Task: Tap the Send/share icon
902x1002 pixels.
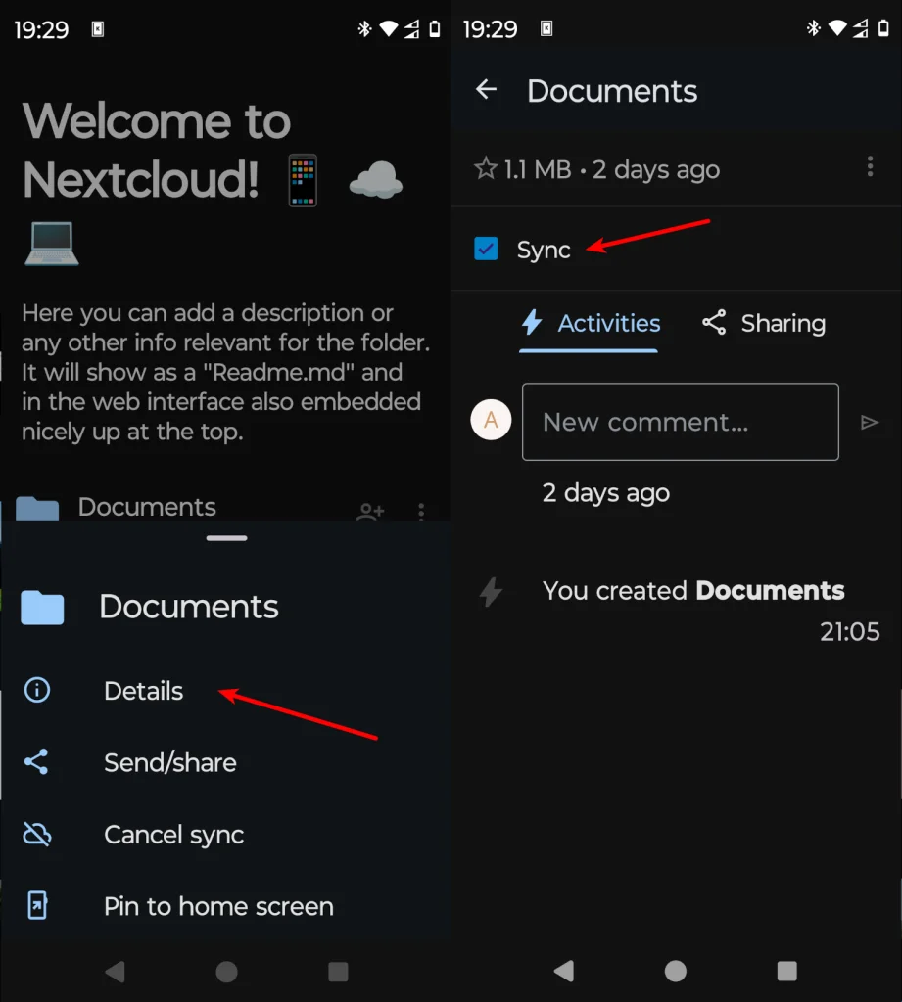Action: tap(37, 762)
